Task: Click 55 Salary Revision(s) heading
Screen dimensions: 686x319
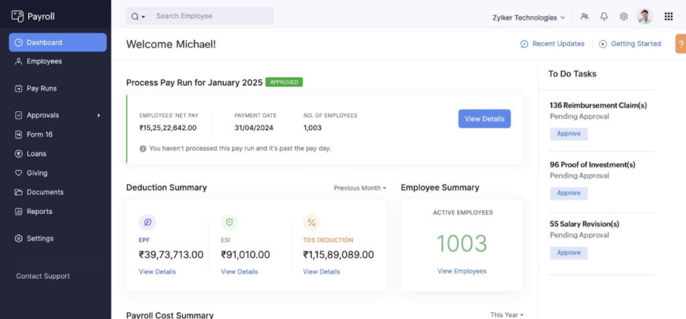Action: click(584, 224)
